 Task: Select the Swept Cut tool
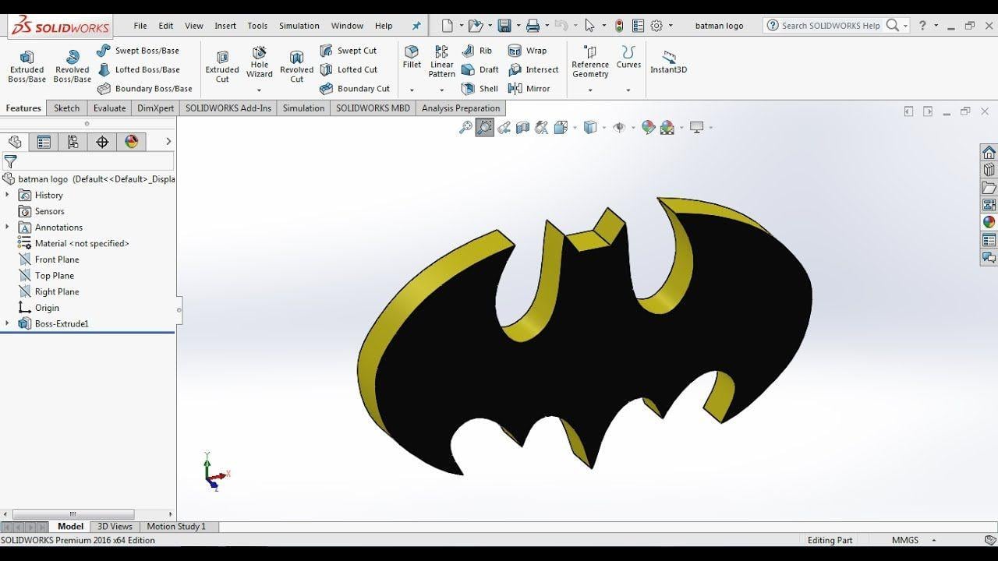(348, 51)
